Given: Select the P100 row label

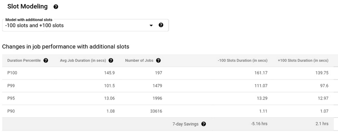Looking at the screenshot, I should point(12,73).
